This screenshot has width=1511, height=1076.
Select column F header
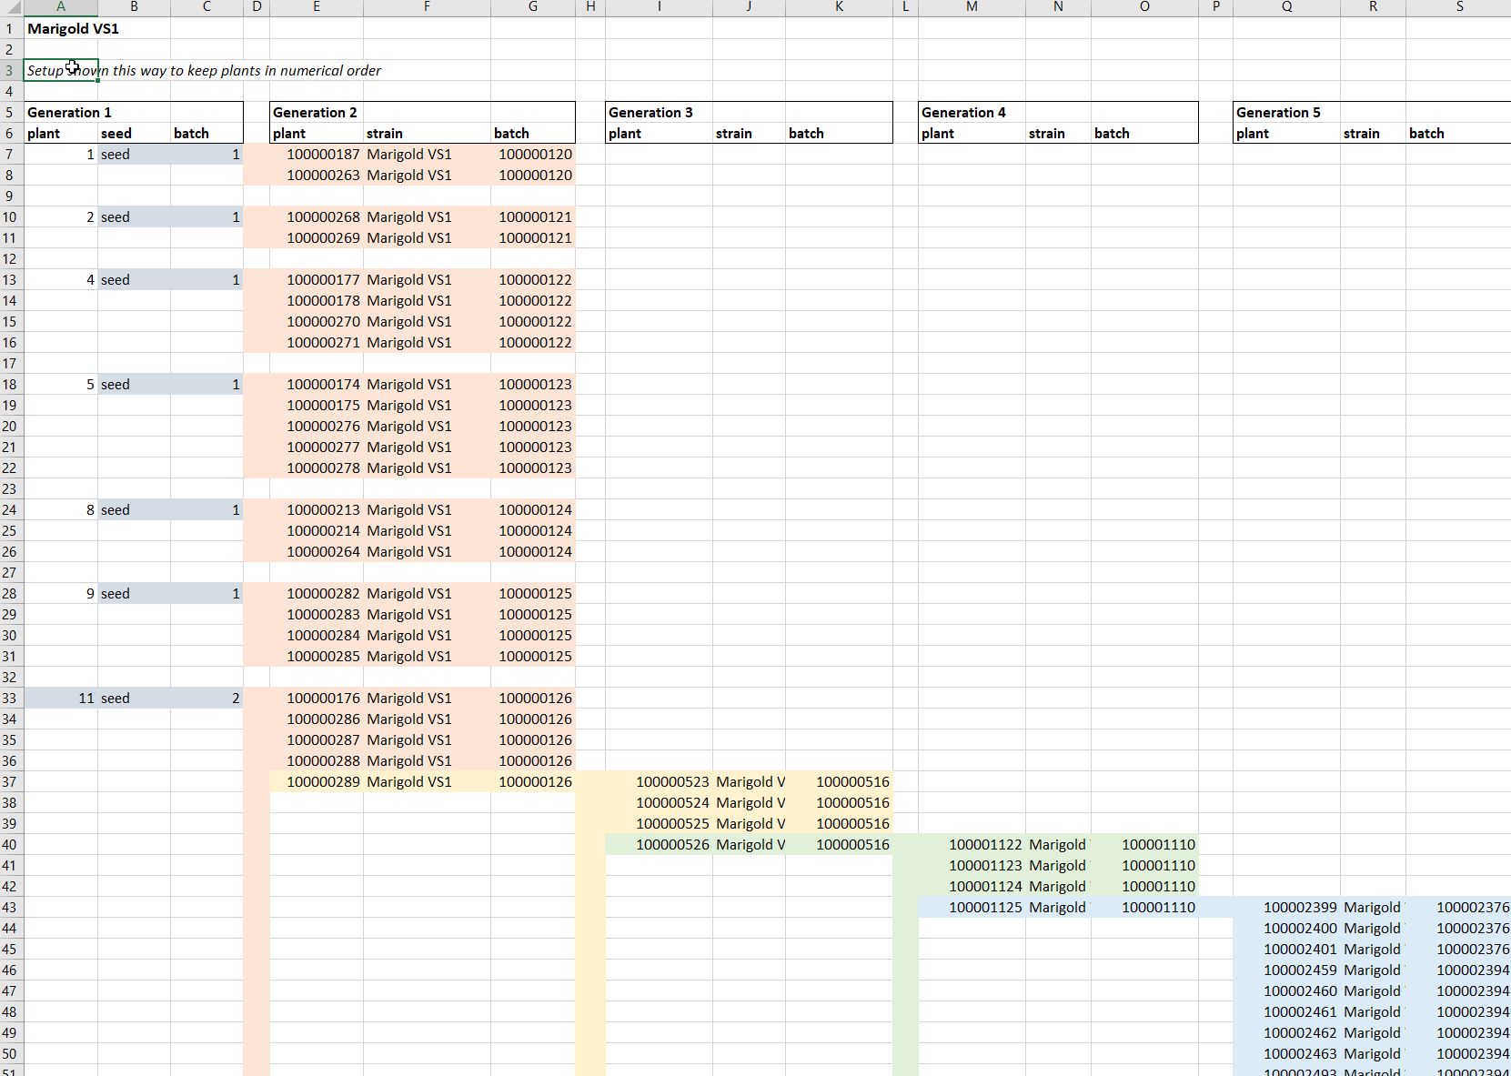coord(427,7)
